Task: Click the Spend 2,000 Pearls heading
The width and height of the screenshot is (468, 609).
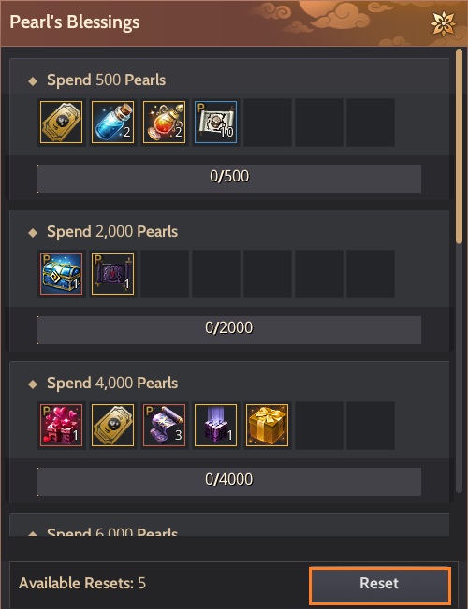Action: pyautogui.click(x=112, y=231)
